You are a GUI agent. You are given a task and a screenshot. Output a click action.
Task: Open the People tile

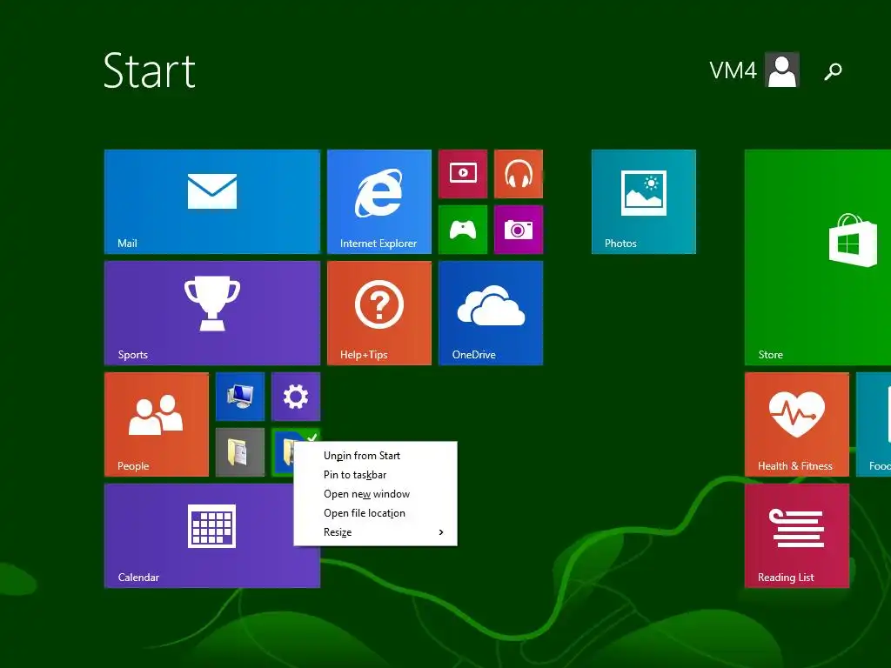click(x=157, y=424)
